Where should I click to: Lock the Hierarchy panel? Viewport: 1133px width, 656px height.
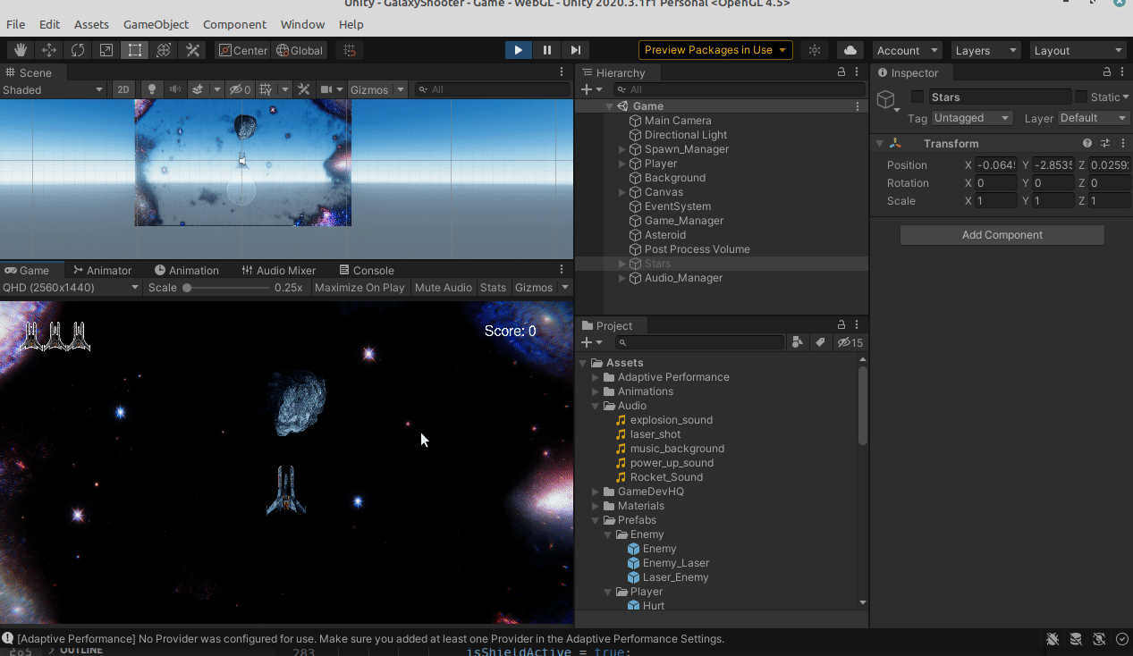841,72
